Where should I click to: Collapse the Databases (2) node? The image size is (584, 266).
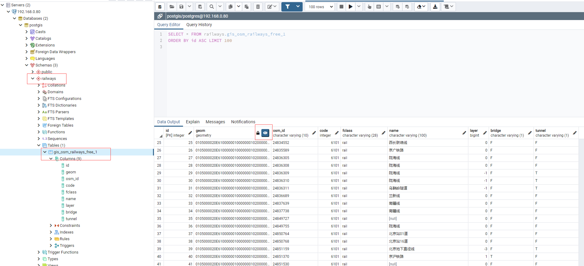[x=15, y=18]
